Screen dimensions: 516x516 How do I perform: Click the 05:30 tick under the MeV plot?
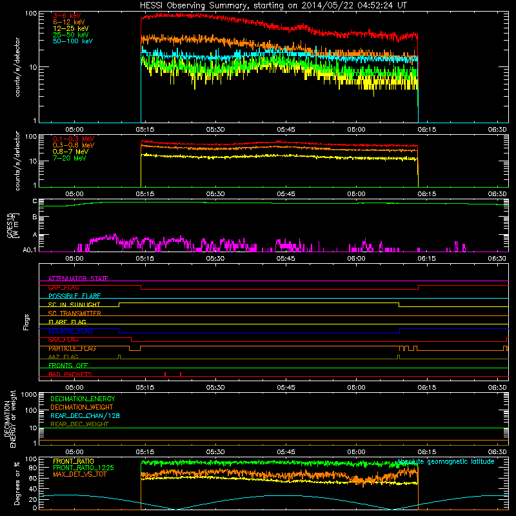[215, 194]
